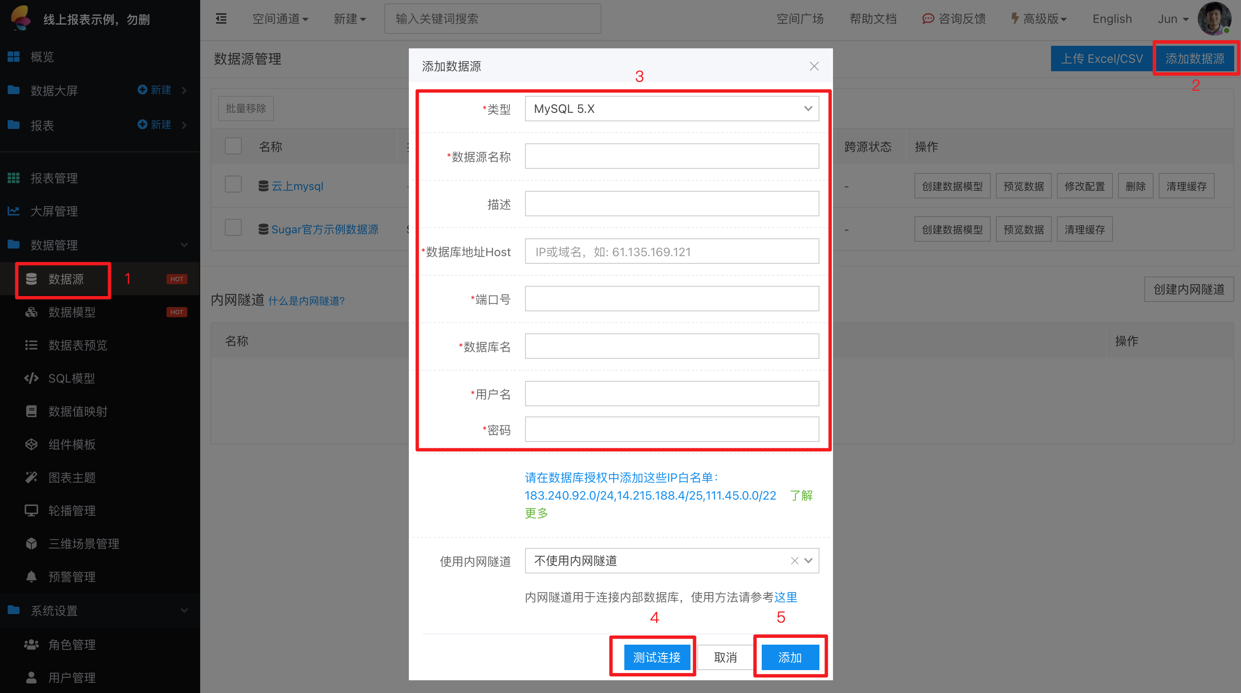Image resolution: width=1241 pixels, height=693 pixels.
Task: Toggle the 云上mysql row checkbox
Action: pos(233,184)
